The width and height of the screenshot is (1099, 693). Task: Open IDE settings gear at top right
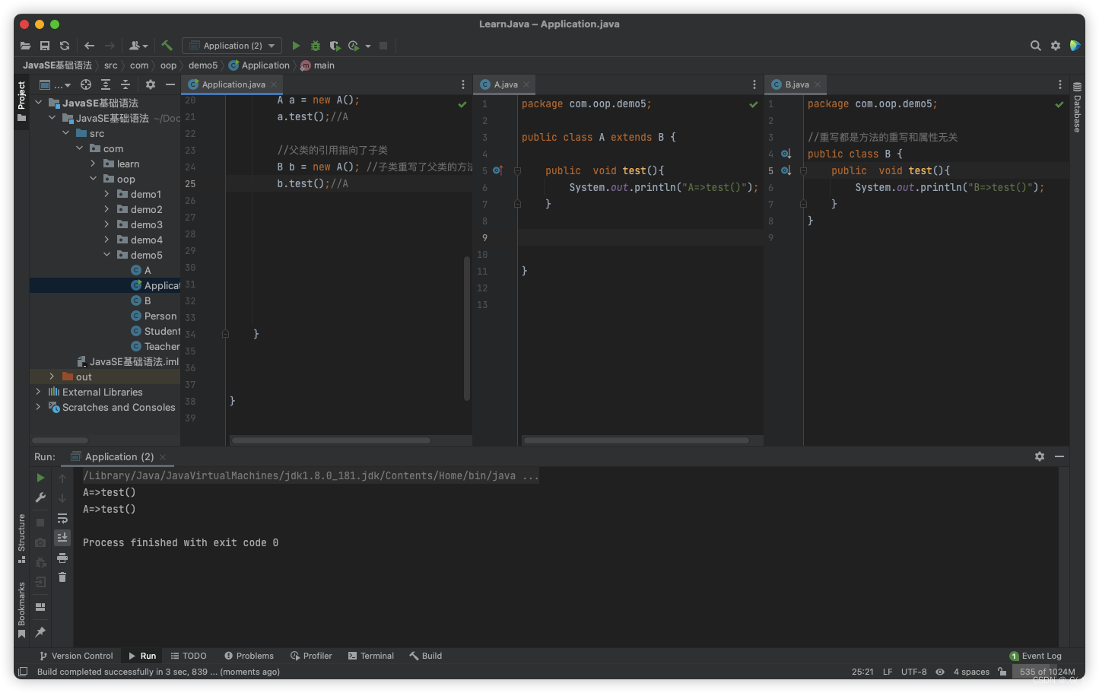point(1056,46)
